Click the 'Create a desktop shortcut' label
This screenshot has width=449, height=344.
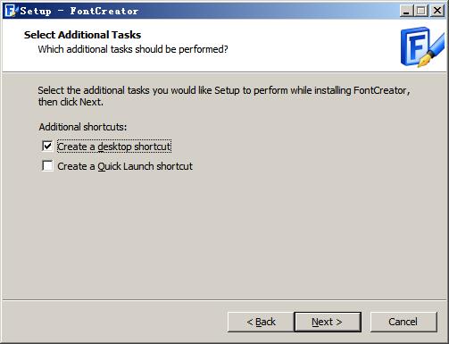pos(114,147)
